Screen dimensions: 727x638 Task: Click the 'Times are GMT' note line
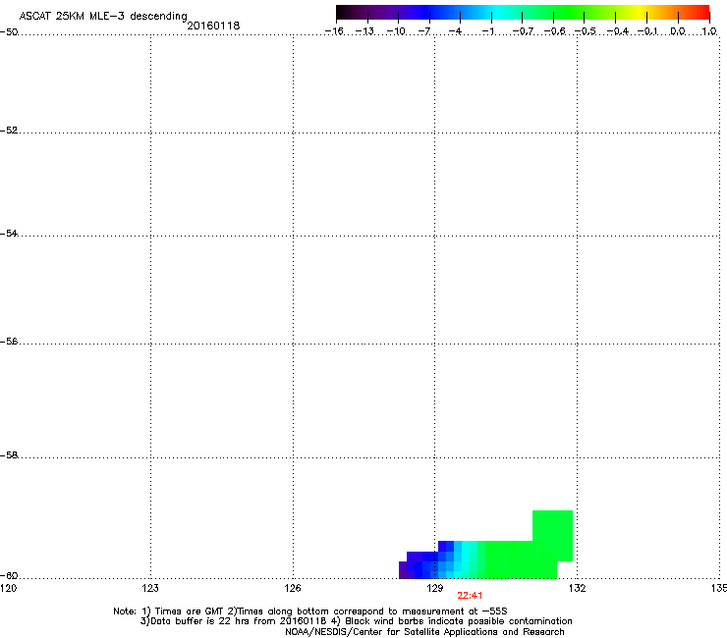pos(310,611)
